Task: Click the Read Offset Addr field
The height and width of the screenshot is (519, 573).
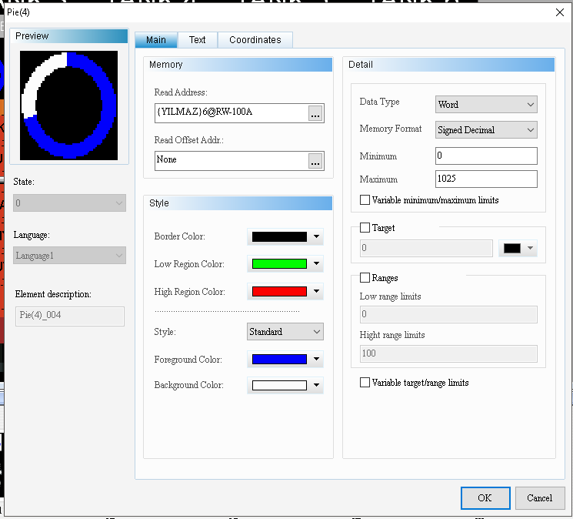Action: pos(232,161)
